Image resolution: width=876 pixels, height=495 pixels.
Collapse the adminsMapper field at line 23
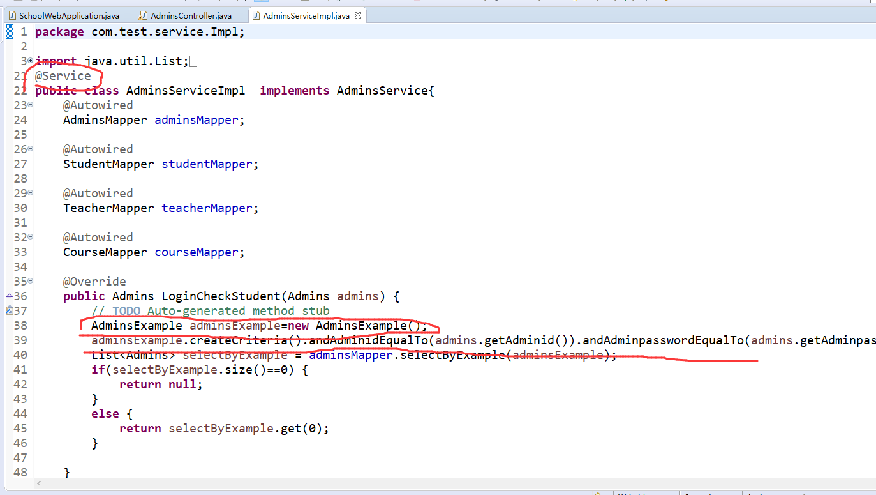30,105
